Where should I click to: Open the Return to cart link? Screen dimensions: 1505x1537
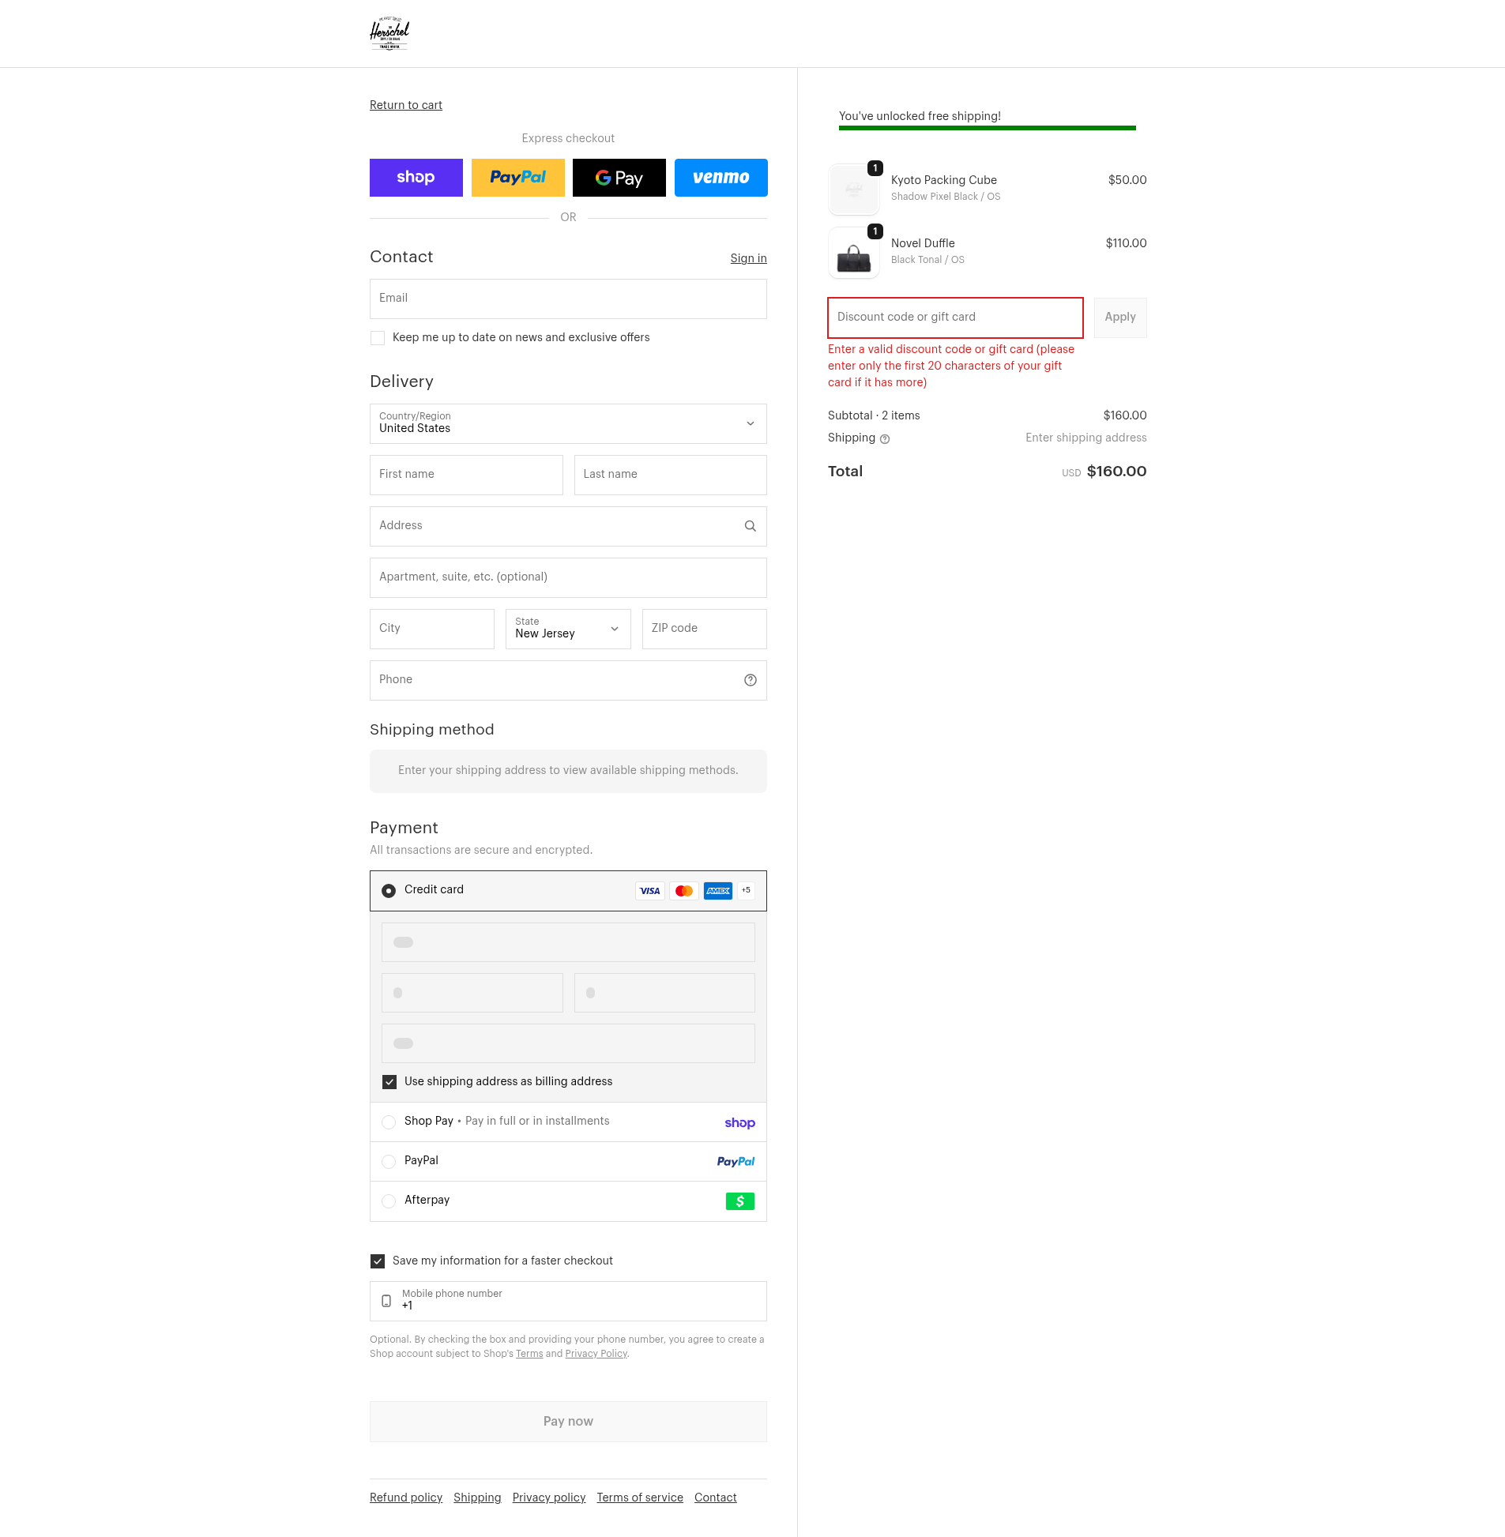(405, 105)
